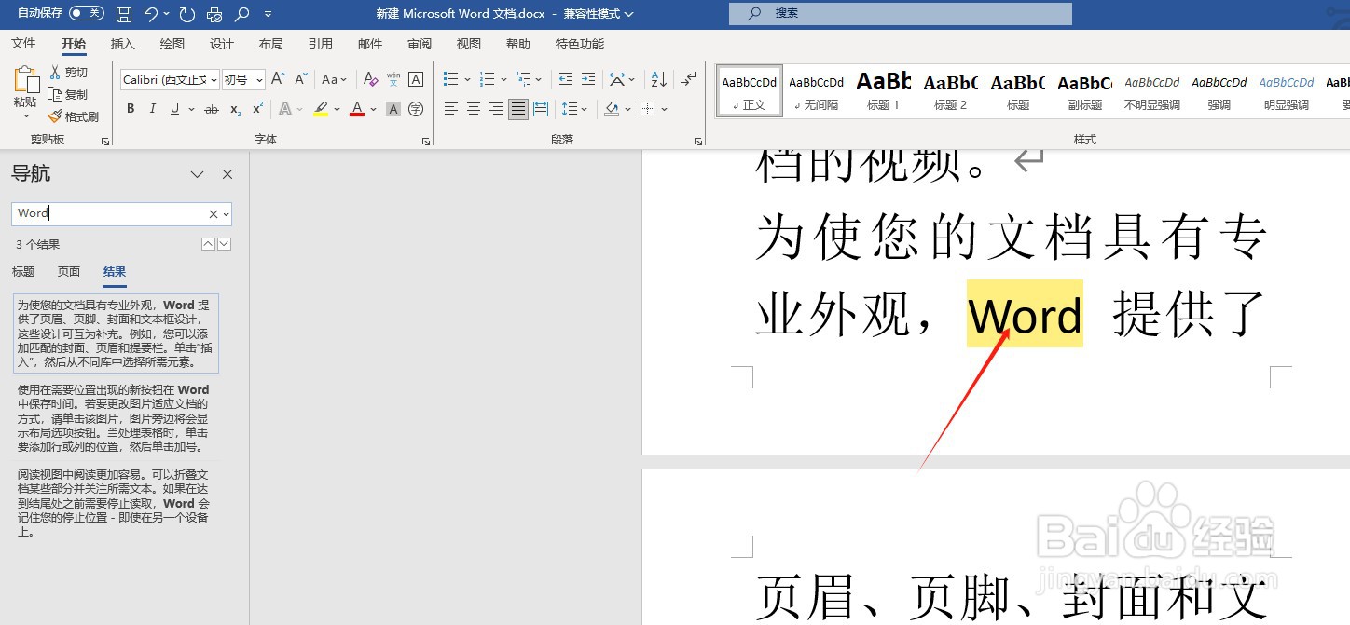Screen dimensions: 1350x625
Task: Open search options dropdown in navigation box
Action: 226,214
